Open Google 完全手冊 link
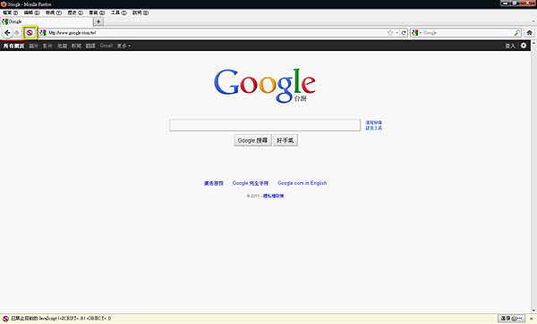The image size is (537, 324). 251,183
